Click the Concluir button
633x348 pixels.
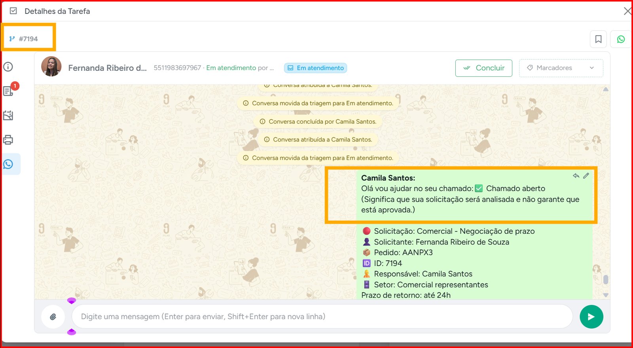(x=483, y=68)
